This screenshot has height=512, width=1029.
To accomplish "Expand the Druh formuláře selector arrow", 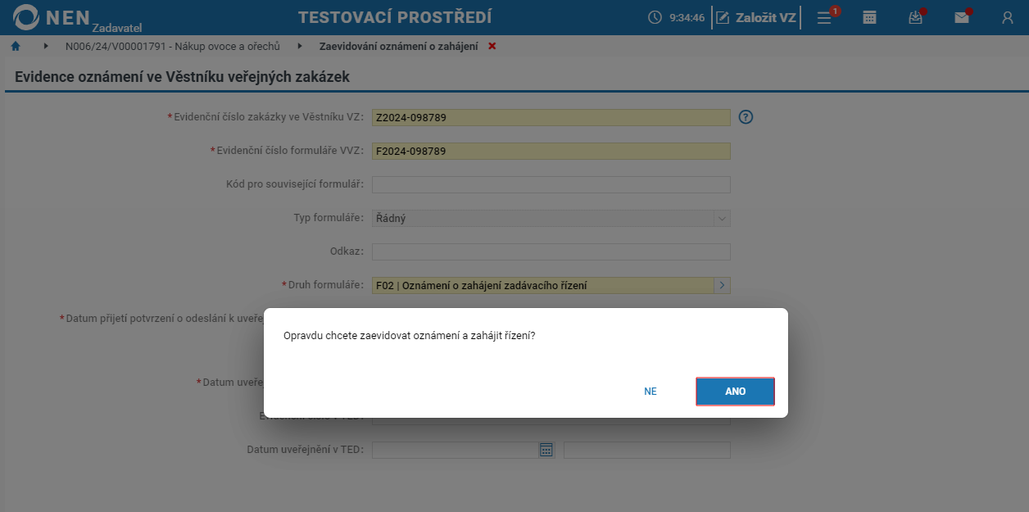I will (722, 285).
